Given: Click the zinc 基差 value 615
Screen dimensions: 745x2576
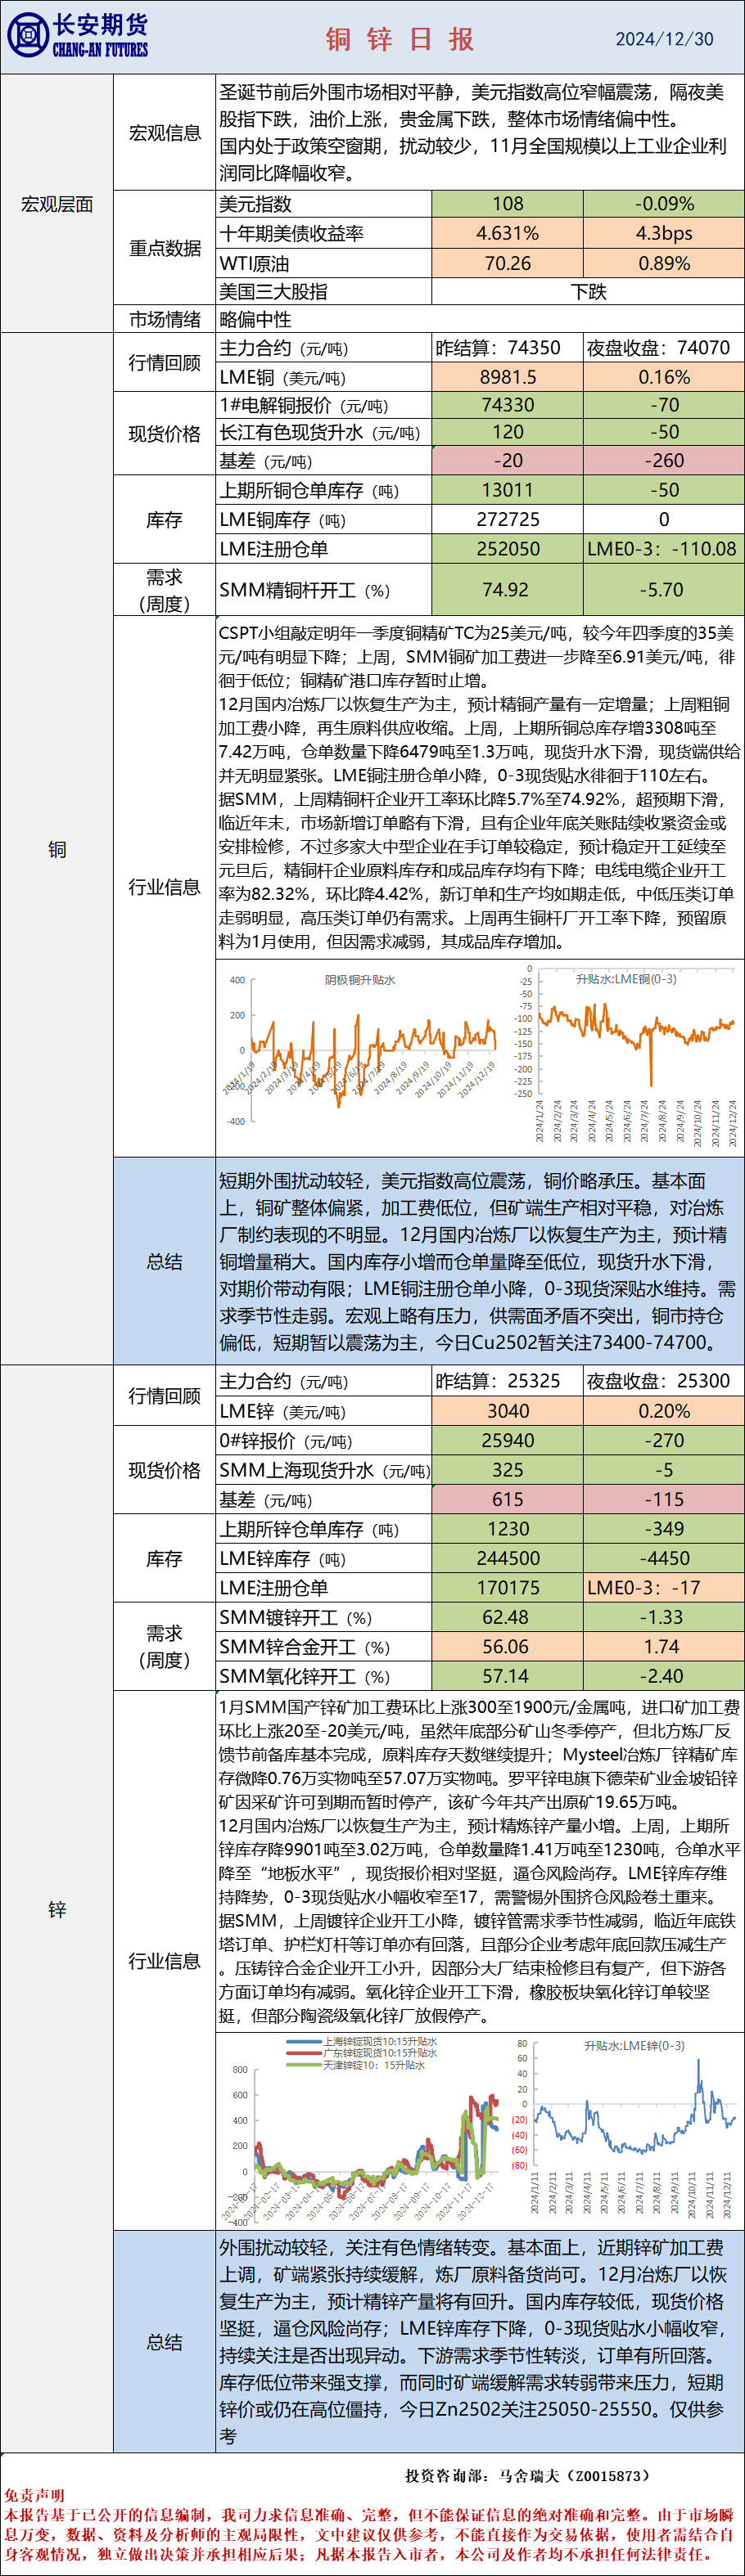Looking at the screenshot, I should [508, 1499].
